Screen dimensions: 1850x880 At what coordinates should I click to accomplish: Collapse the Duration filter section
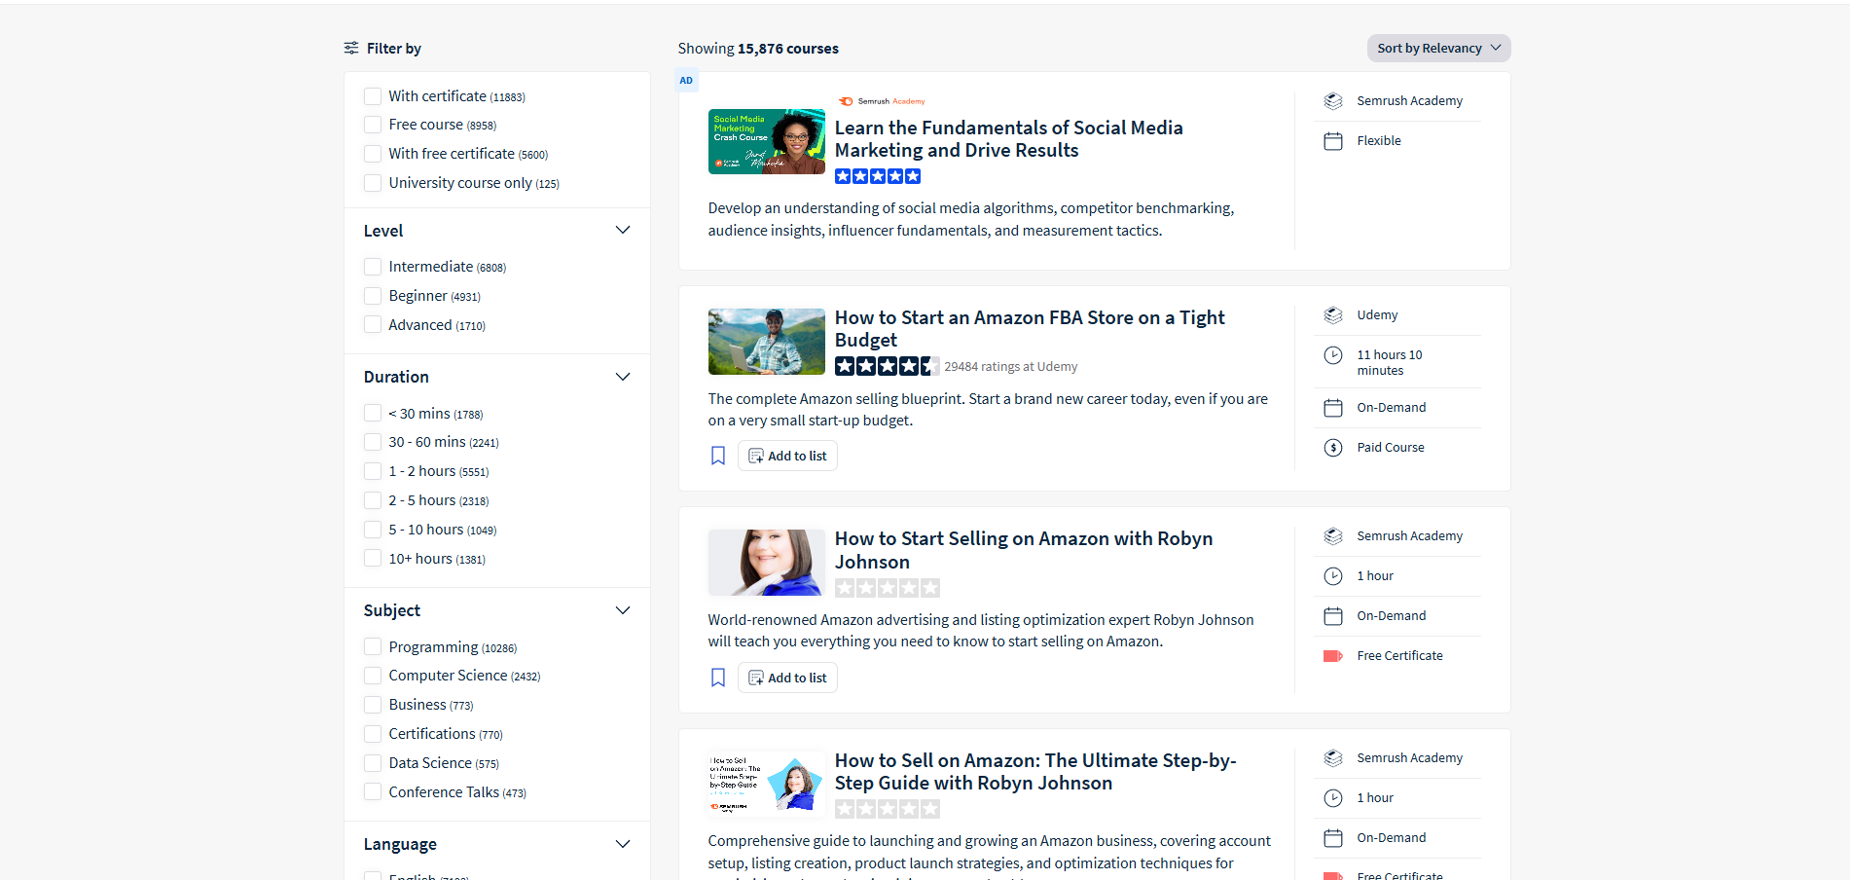click(x=623, y=377)
